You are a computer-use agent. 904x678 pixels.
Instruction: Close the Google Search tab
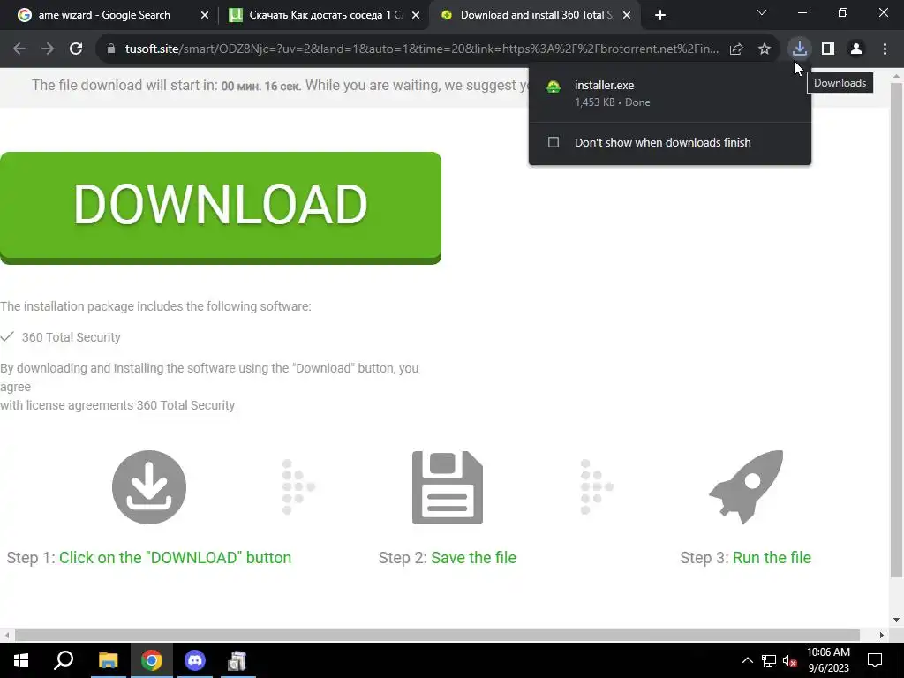pyautogui.click(x=205, y=15)
